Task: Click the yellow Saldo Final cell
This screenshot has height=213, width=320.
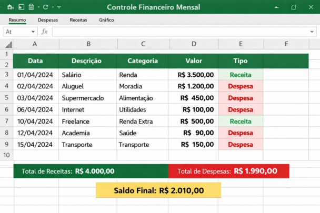Action: (x=158, y=190)
